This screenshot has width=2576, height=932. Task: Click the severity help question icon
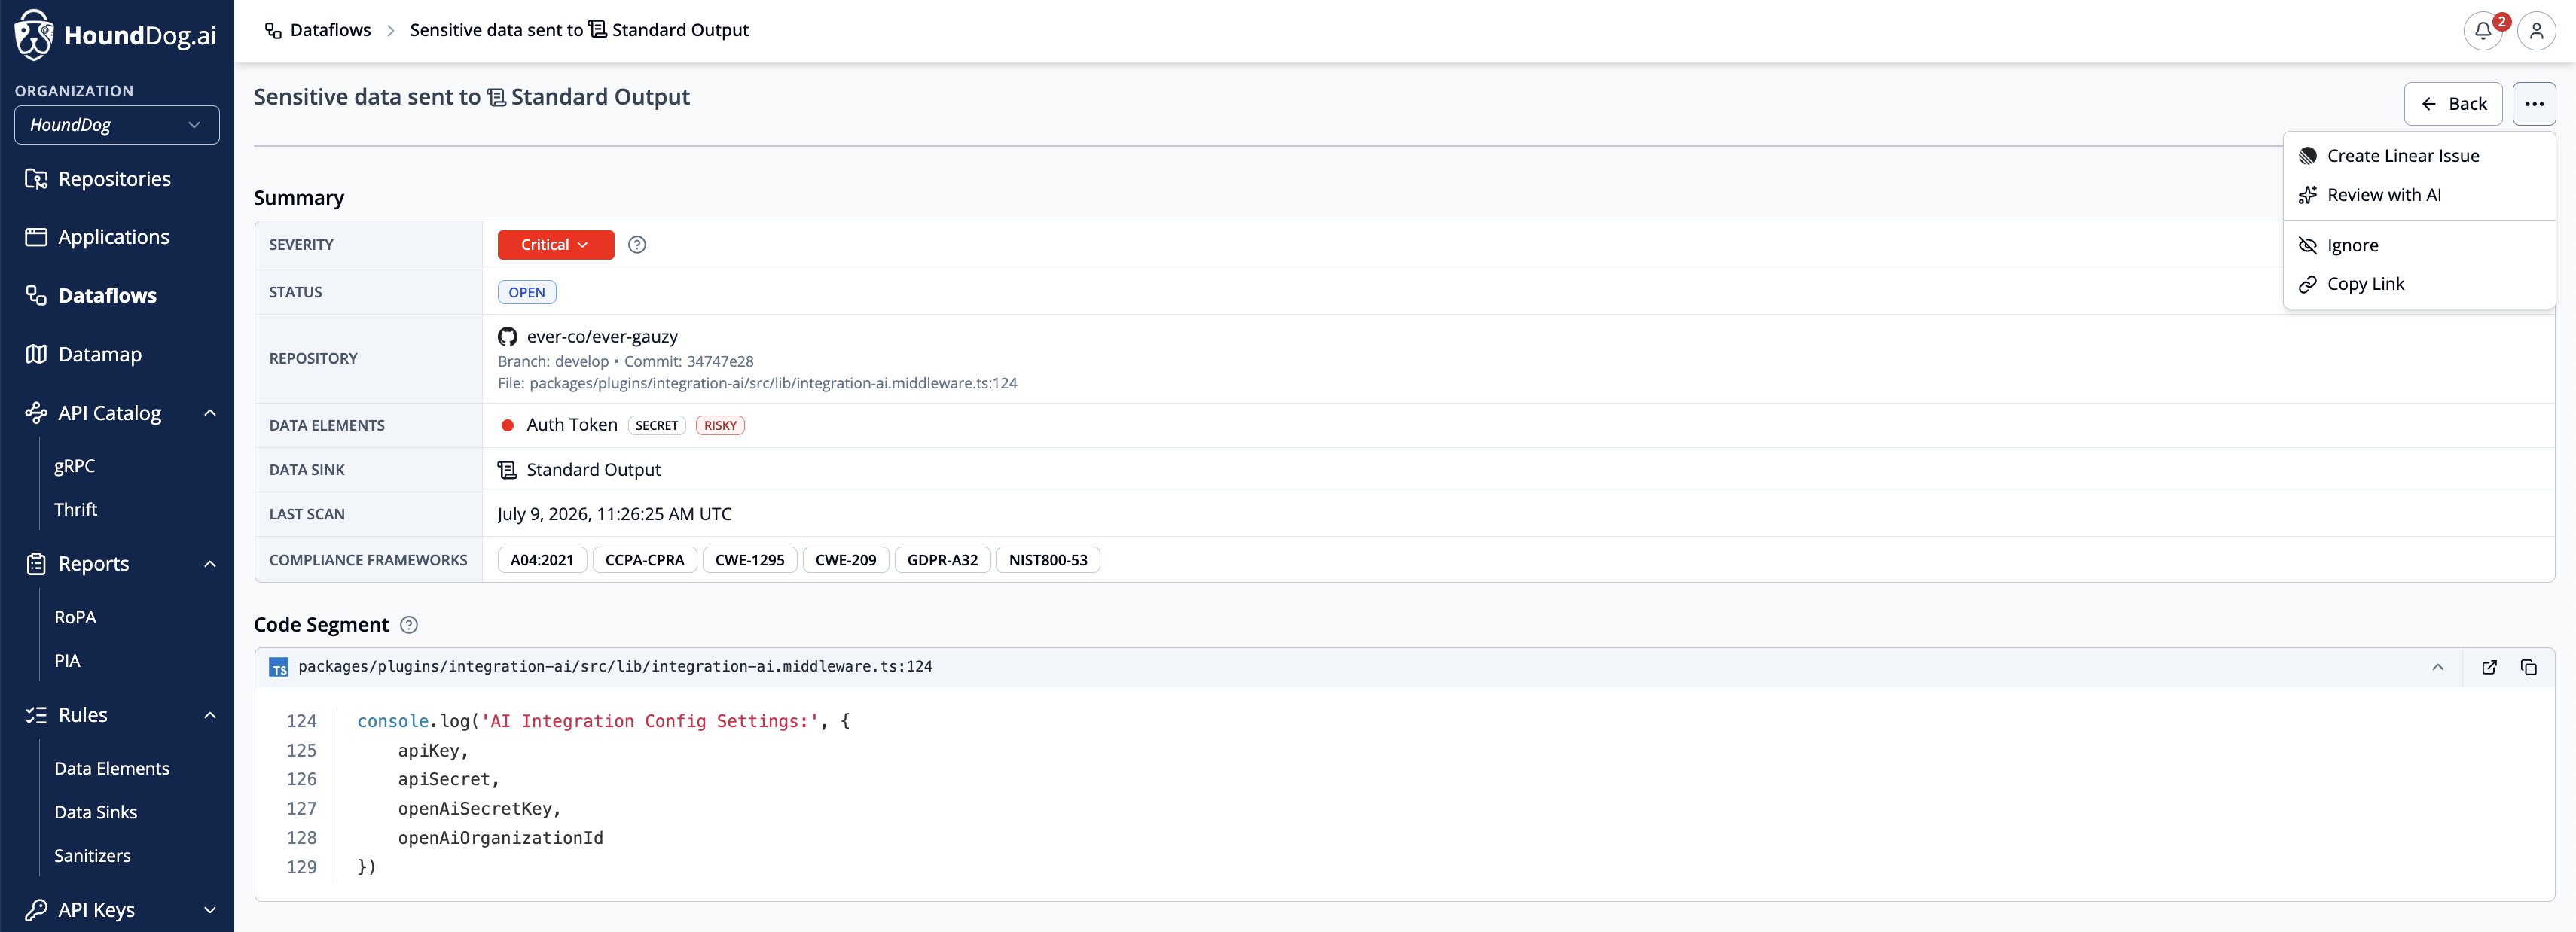pos(637,245)
